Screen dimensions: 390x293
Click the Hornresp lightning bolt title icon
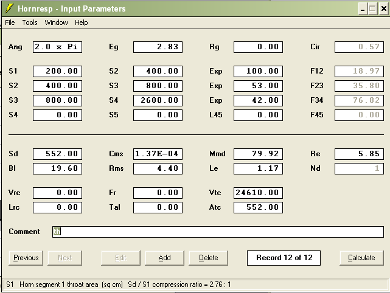tap(9, 9)
